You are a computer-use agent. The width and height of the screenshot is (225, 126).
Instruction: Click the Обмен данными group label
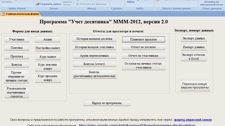point(212,8)
